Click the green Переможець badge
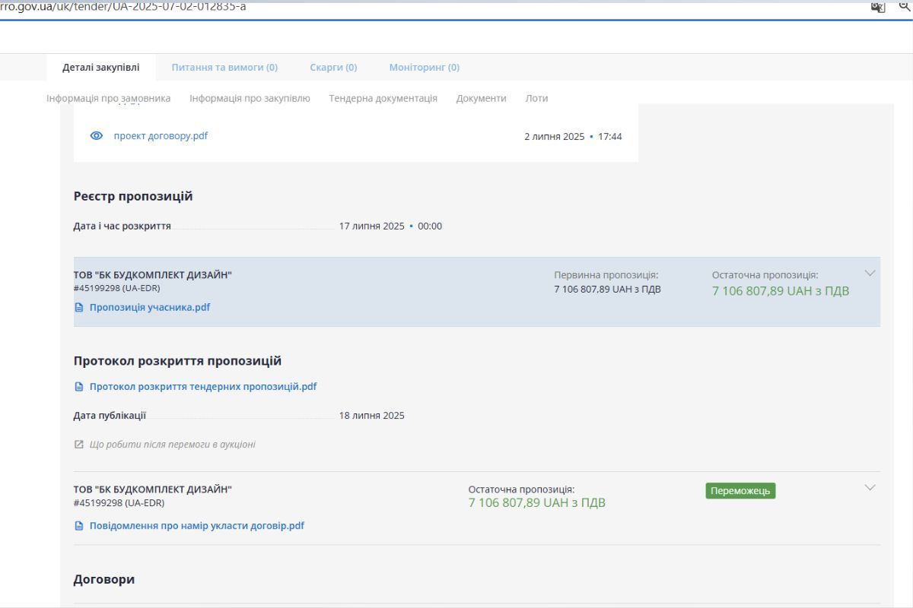The image size is (913, 608). pyautogui.click(x=740, y=491)
